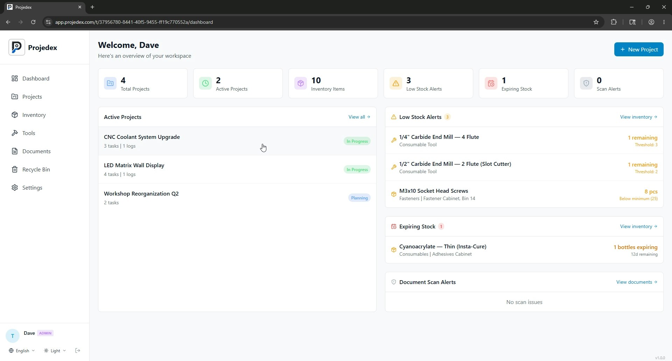
Task: Open the Workshop Reorganization Q2 project
Action: tap(237, 198)
